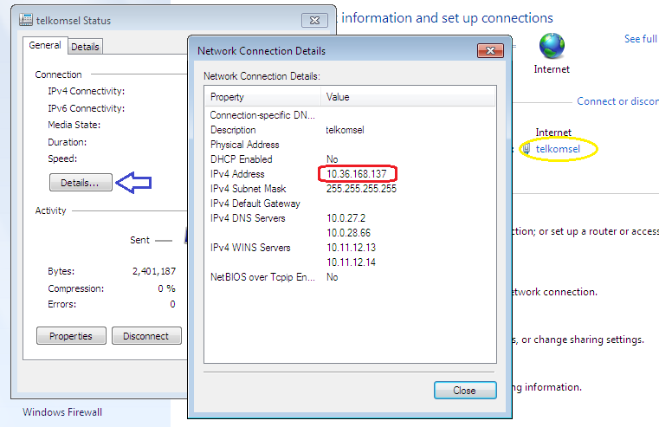
Task: Click the Duration label
Action: click(68, 142)
